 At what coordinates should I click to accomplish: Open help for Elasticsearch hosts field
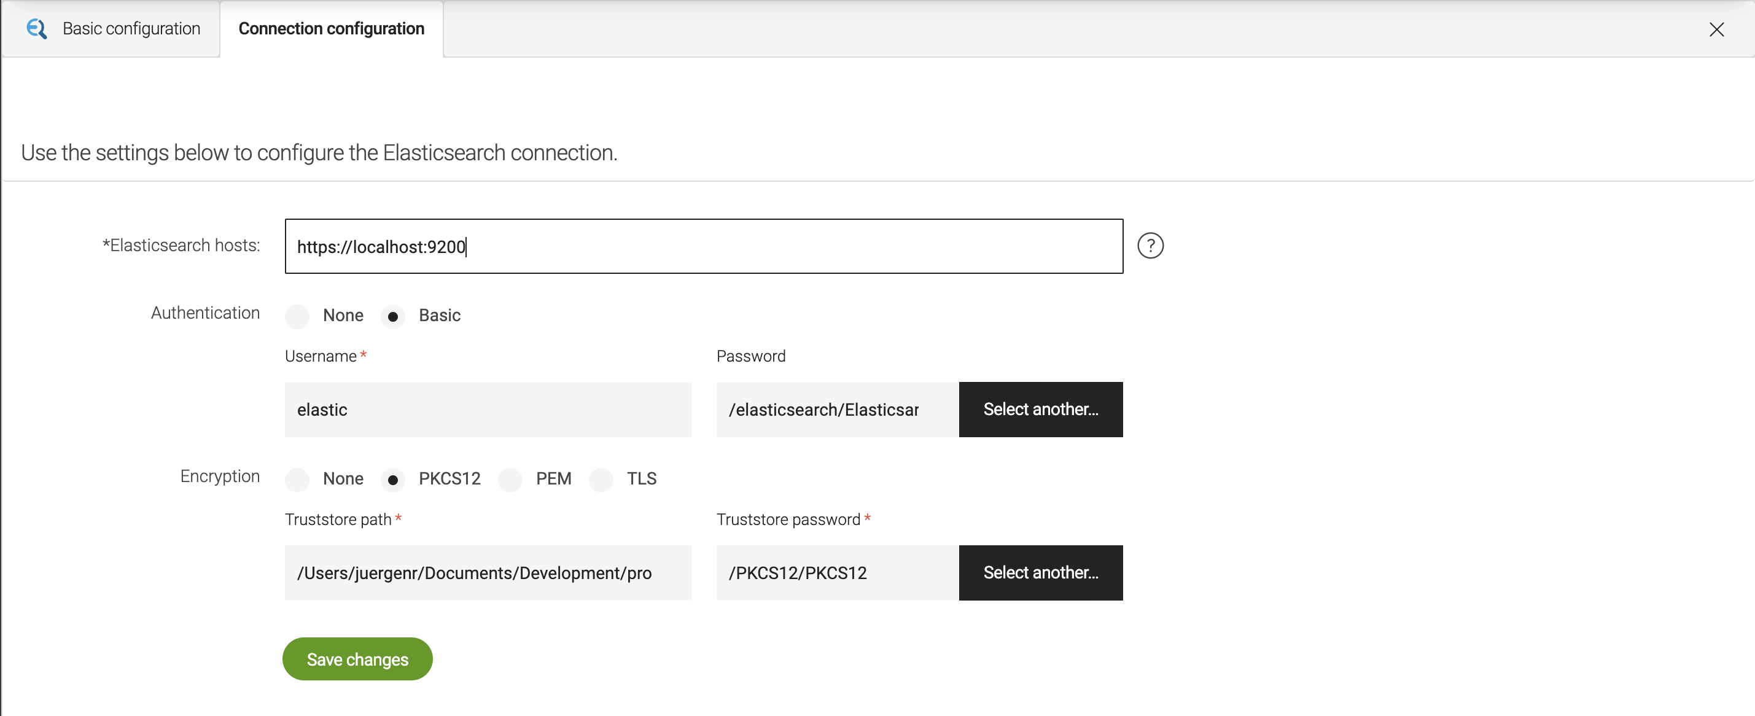1150,245
